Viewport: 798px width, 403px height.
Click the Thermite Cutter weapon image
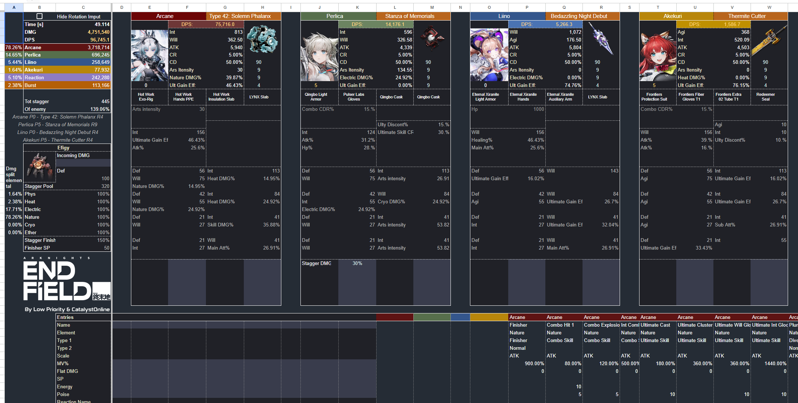pyautogui.click(x=769, y=40)
